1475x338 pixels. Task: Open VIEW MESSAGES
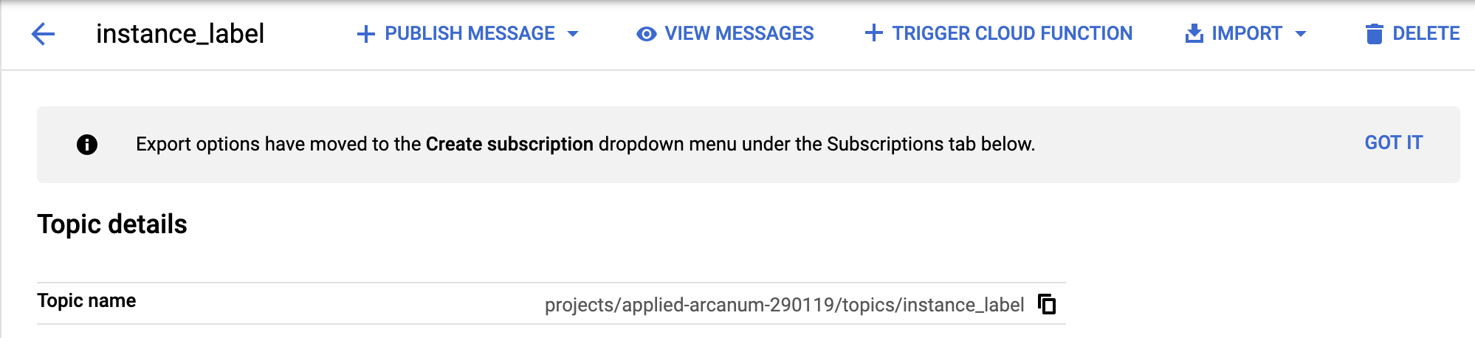click(739, 34)
